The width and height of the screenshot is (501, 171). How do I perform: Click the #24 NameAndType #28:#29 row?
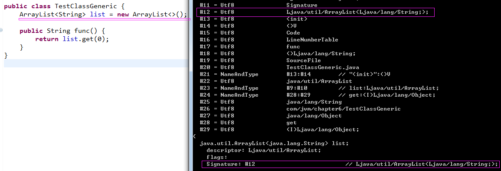[x=318, y=95]
